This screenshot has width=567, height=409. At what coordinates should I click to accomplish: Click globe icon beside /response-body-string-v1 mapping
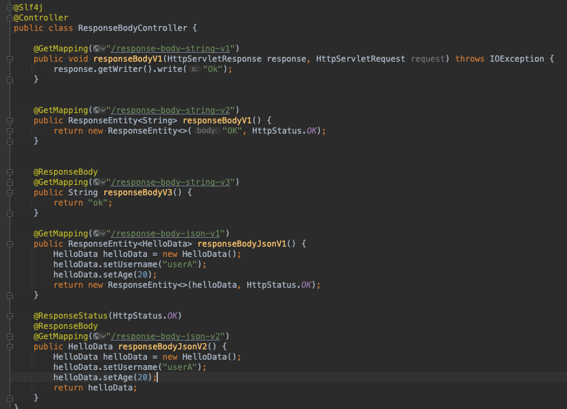[96, 49]
